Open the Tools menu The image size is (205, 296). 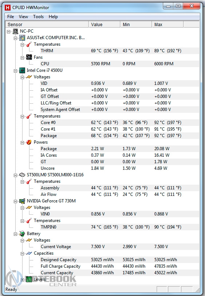(39, 17)
